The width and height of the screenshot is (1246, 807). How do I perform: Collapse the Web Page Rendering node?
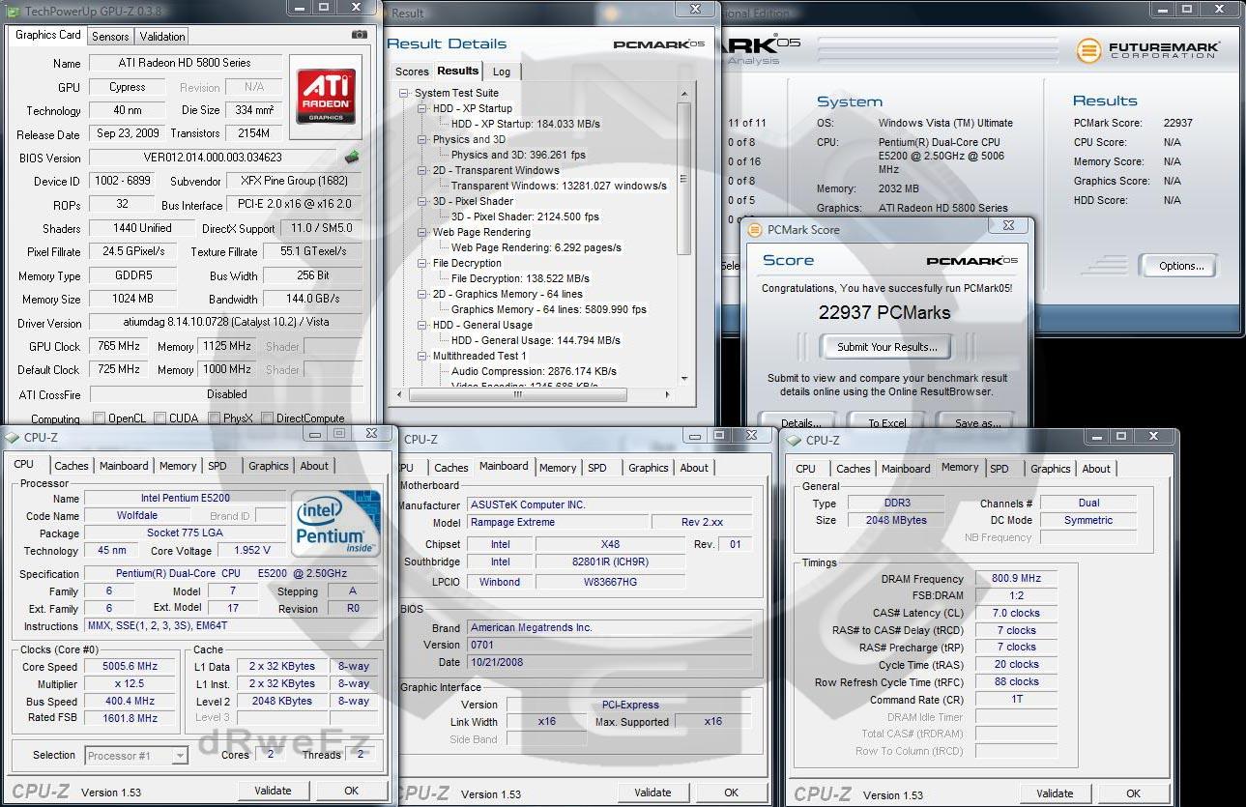click(x=421, y=232)
